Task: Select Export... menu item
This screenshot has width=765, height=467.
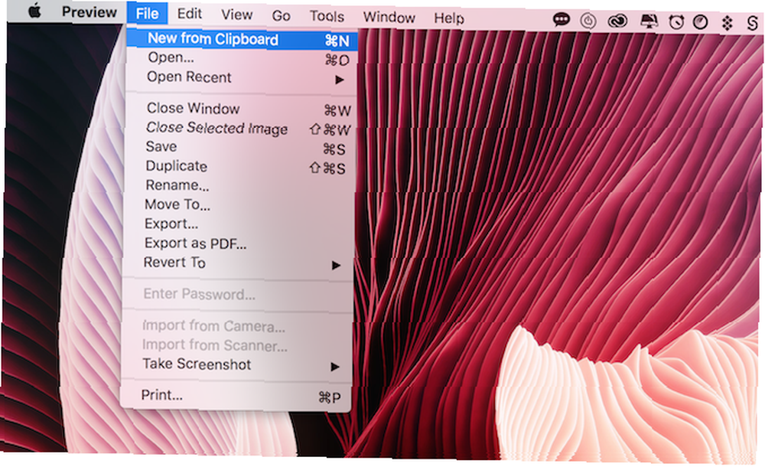Action: coord(237,224)
